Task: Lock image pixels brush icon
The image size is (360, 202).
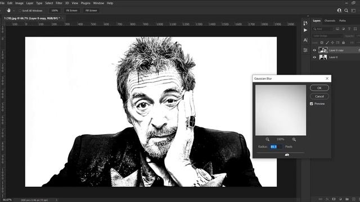Action: pos(327,43)
